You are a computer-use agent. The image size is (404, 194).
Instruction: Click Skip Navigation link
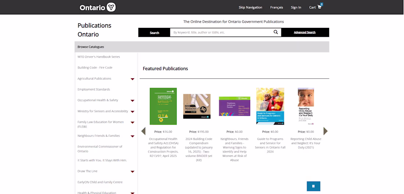point(250,7)
